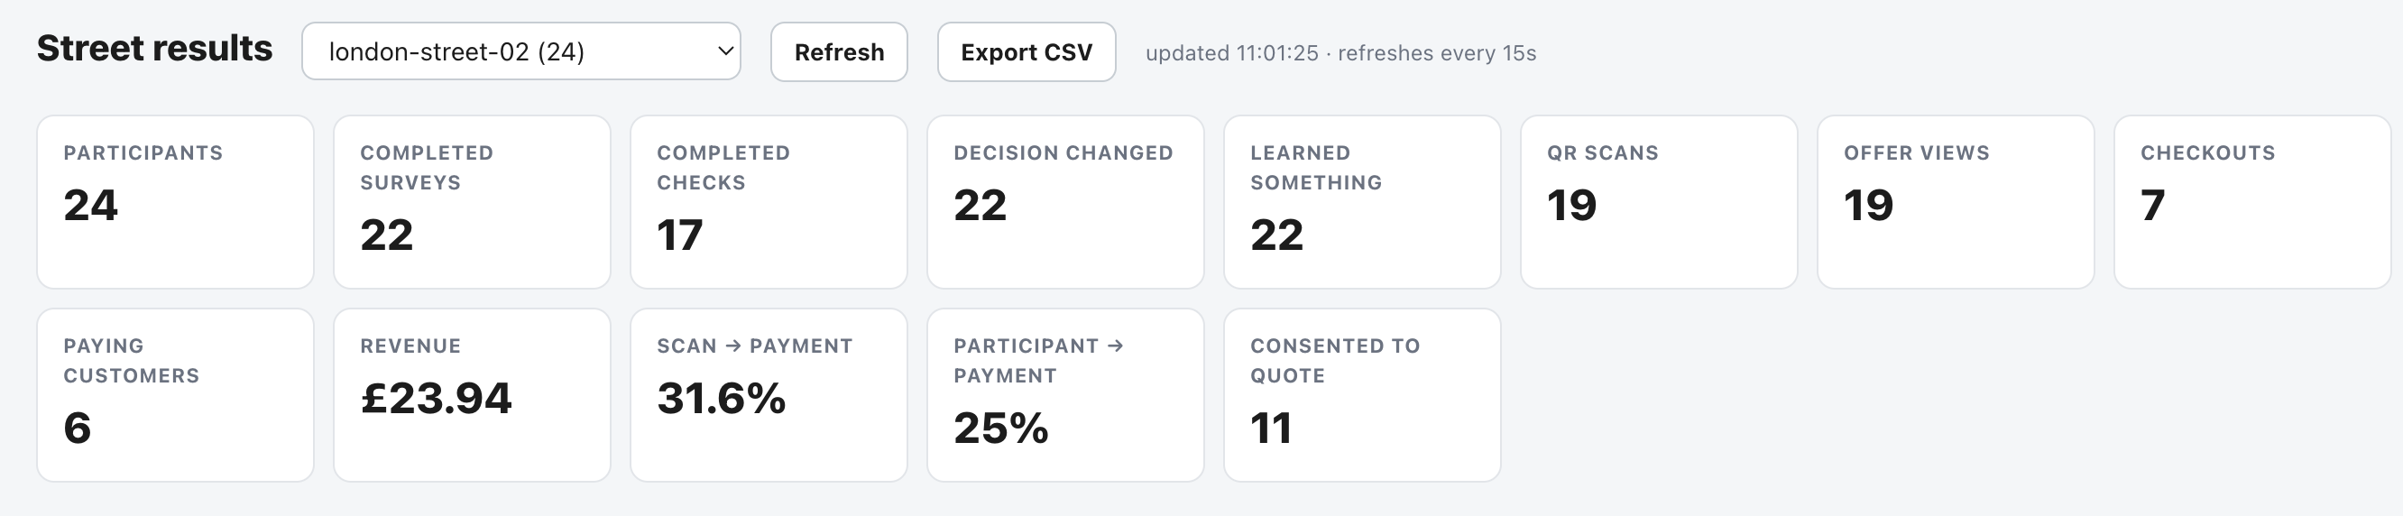
Task: Select the Revenue £23.94 card
Action: [472, 395]
